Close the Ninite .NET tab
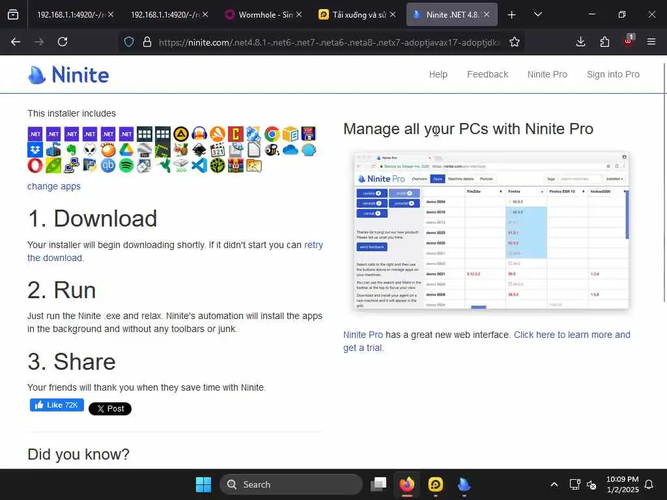This screenshot has height=500, width=667. pos(486,14)
